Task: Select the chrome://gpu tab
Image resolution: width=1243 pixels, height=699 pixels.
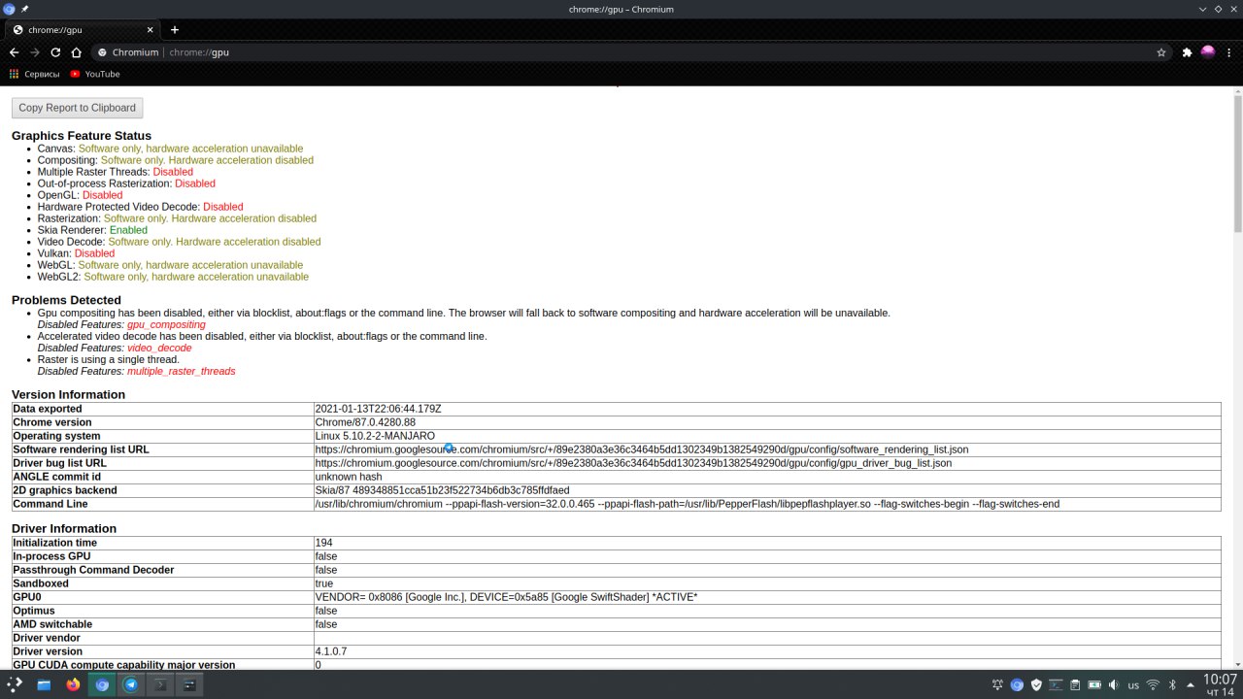Action: [x=84, y=30]
